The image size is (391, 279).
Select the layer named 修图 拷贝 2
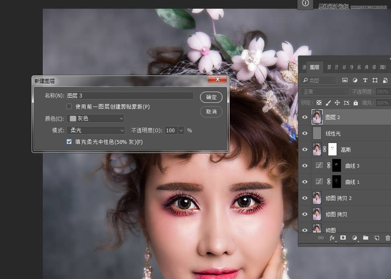pyautogui.click(x=339, y=198)
